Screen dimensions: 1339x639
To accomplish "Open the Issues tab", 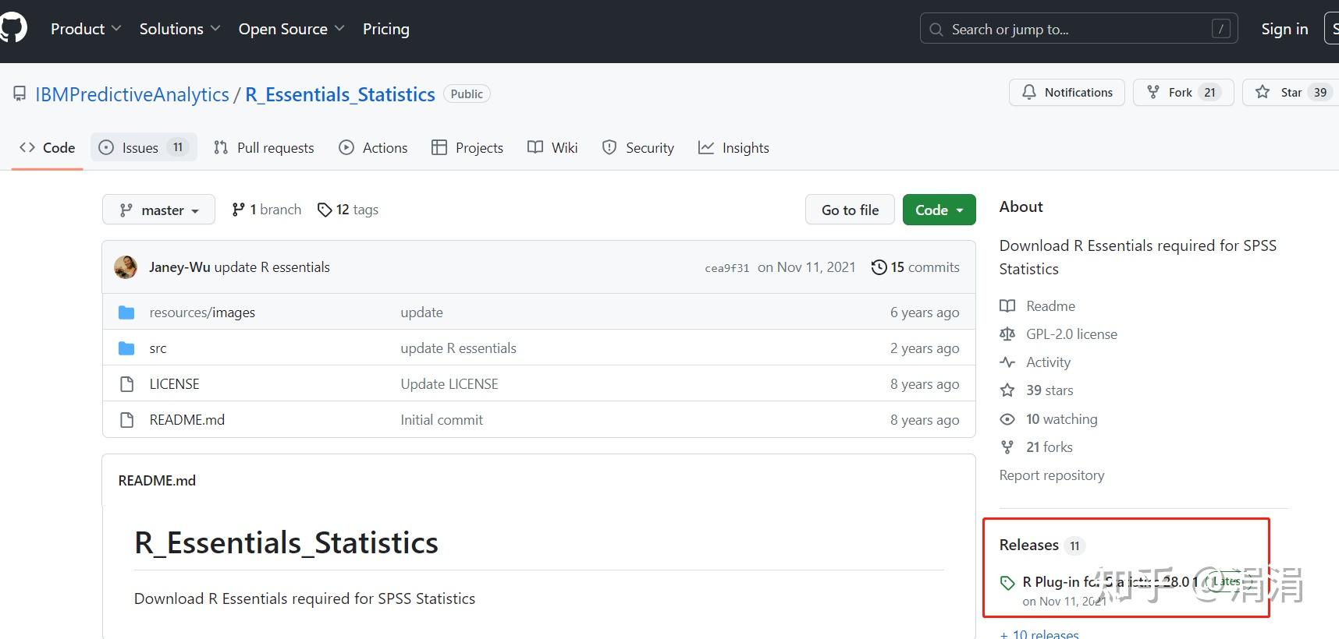I will point(144,147).
